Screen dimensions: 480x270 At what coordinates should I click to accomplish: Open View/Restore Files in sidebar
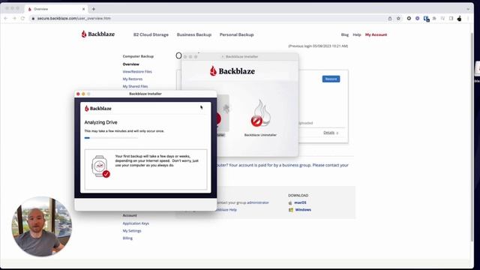click(137, 72)
